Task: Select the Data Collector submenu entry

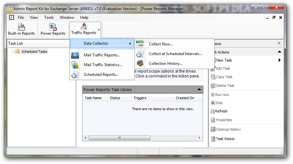Action: (x=102, y=43)
